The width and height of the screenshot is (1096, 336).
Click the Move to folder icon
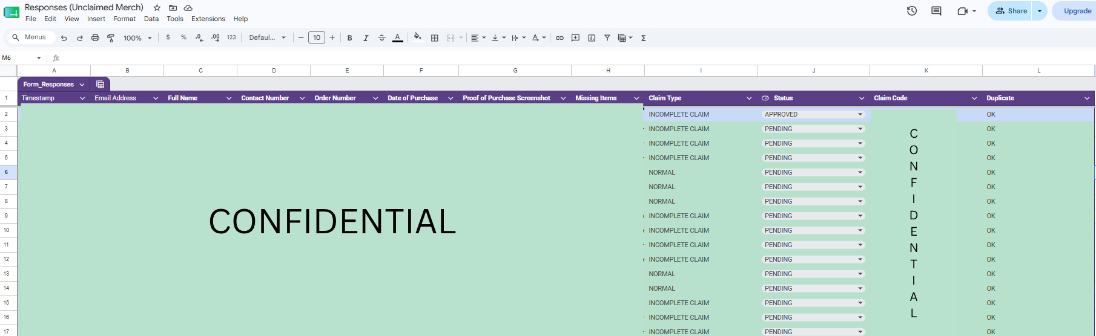173,8
